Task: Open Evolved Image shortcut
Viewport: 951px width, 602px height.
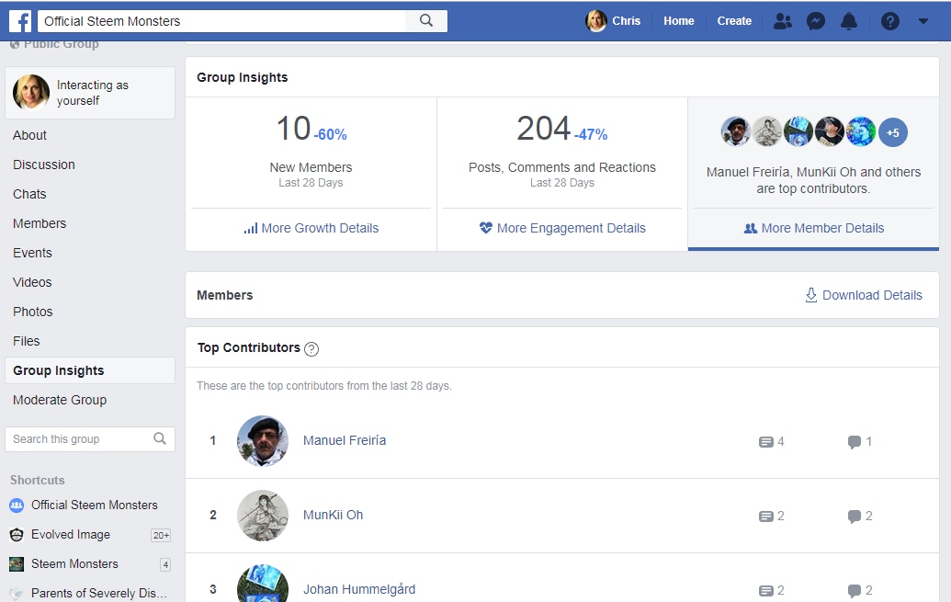Action: pyautogui.click(x=71, y=535)
